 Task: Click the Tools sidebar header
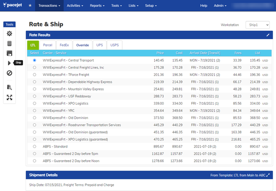pyautogui.click(x=9, y=25)
